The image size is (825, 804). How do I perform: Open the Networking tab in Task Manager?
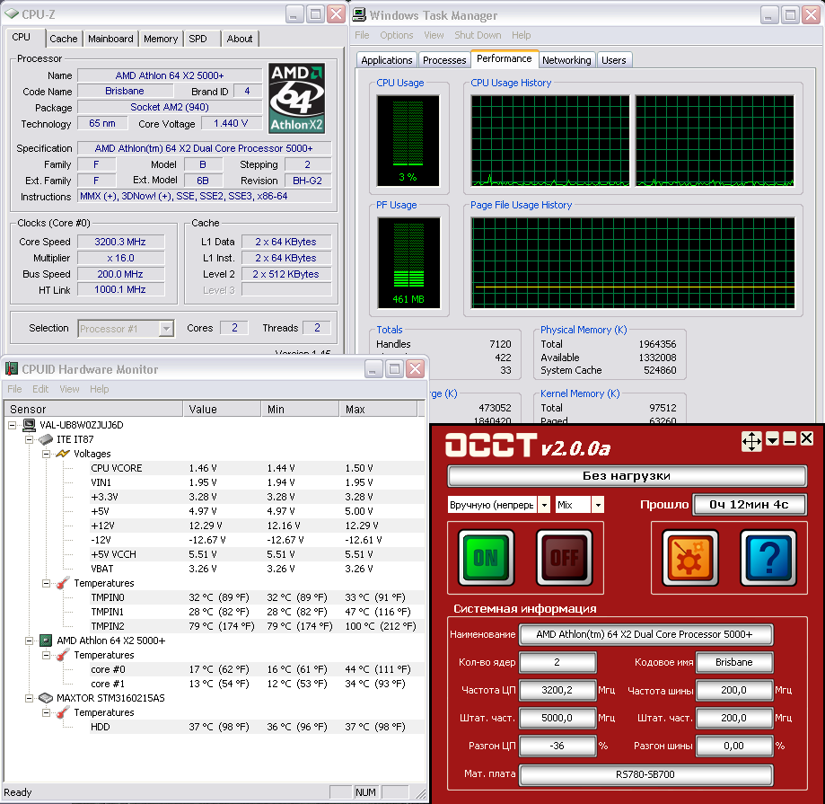pyautogui.click(x=566, y=60)
